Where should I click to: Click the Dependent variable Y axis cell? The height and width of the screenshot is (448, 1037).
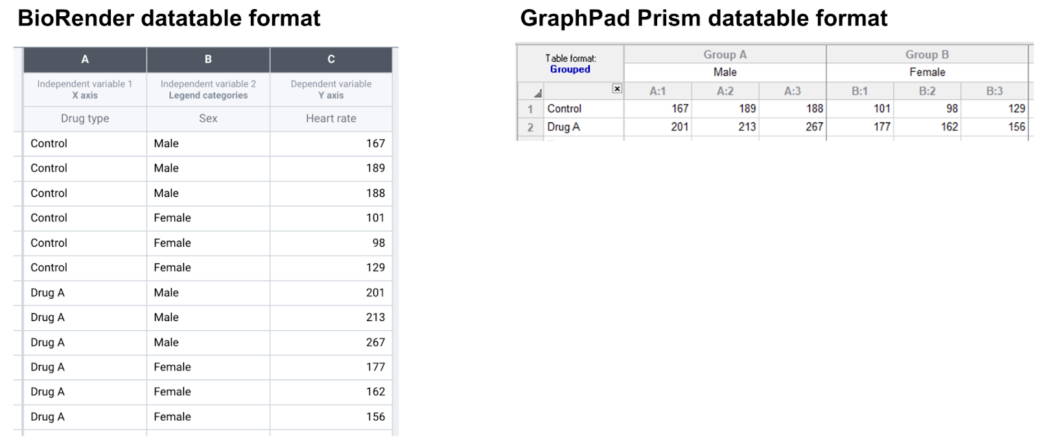tap(331, 89)
